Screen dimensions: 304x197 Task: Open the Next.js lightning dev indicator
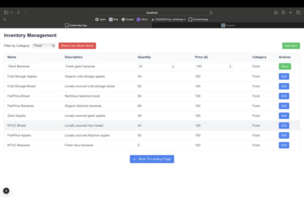point(6,191)
